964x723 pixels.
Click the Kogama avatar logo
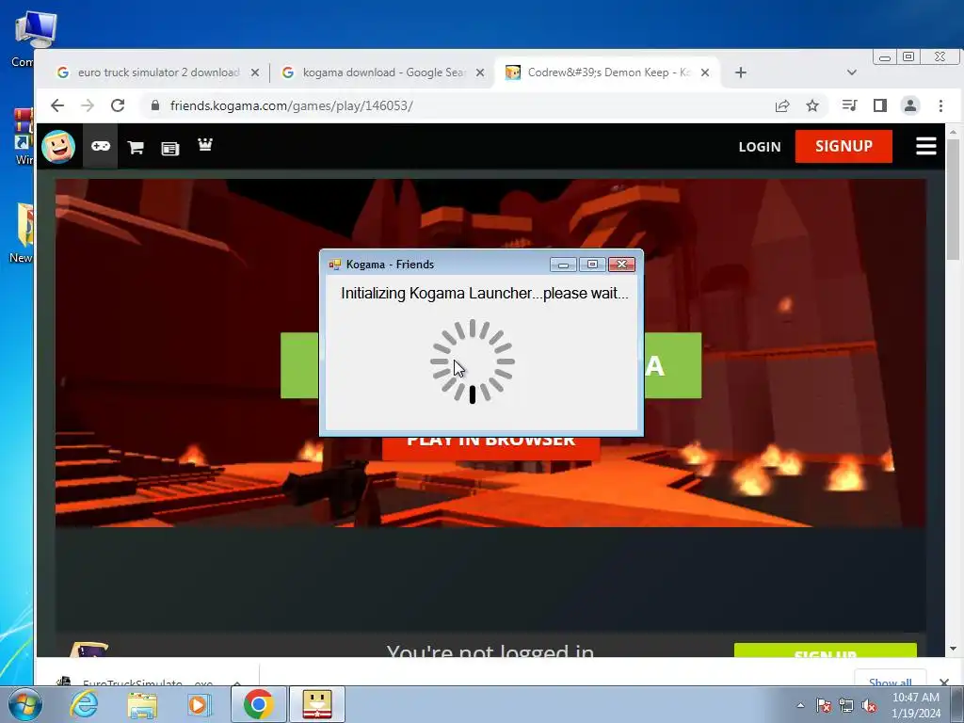[58, 146]
